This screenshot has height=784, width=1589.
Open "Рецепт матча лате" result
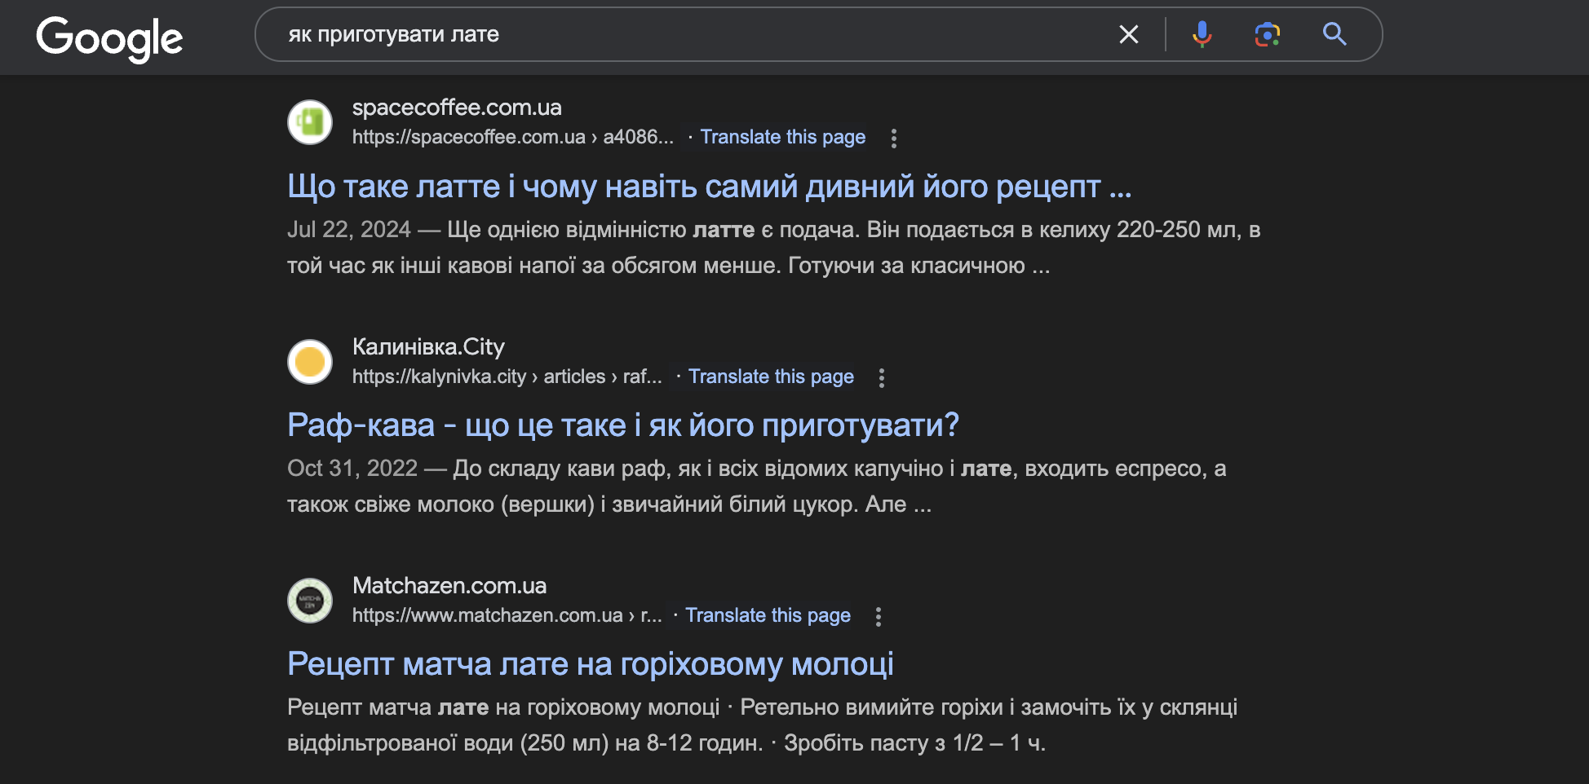(x=590, y=664)
